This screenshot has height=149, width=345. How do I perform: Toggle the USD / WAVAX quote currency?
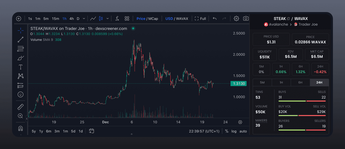click(x=177, y=19)
